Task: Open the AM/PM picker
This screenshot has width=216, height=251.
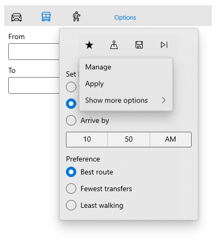Action: coord(170,140)
